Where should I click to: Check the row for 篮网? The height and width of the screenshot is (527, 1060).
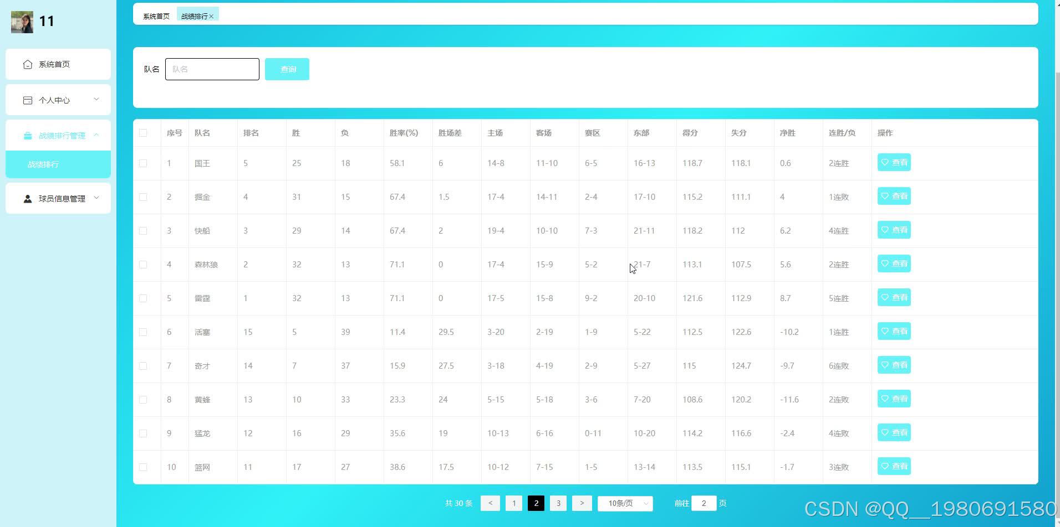click(x=143, y=467)
